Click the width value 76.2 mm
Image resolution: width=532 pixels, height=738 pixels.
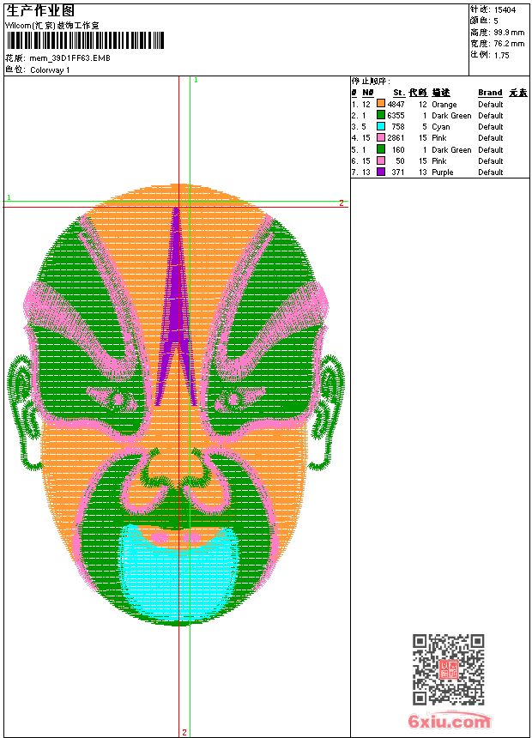509,44
